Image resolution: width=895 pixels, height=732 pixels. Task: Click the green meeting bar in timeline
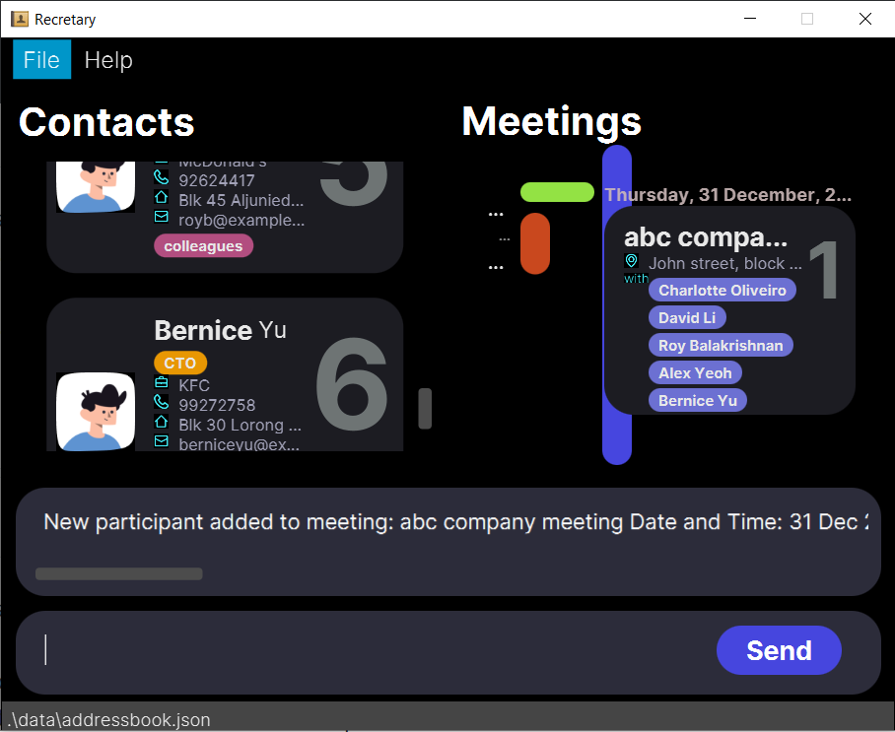tap(557, 192)
